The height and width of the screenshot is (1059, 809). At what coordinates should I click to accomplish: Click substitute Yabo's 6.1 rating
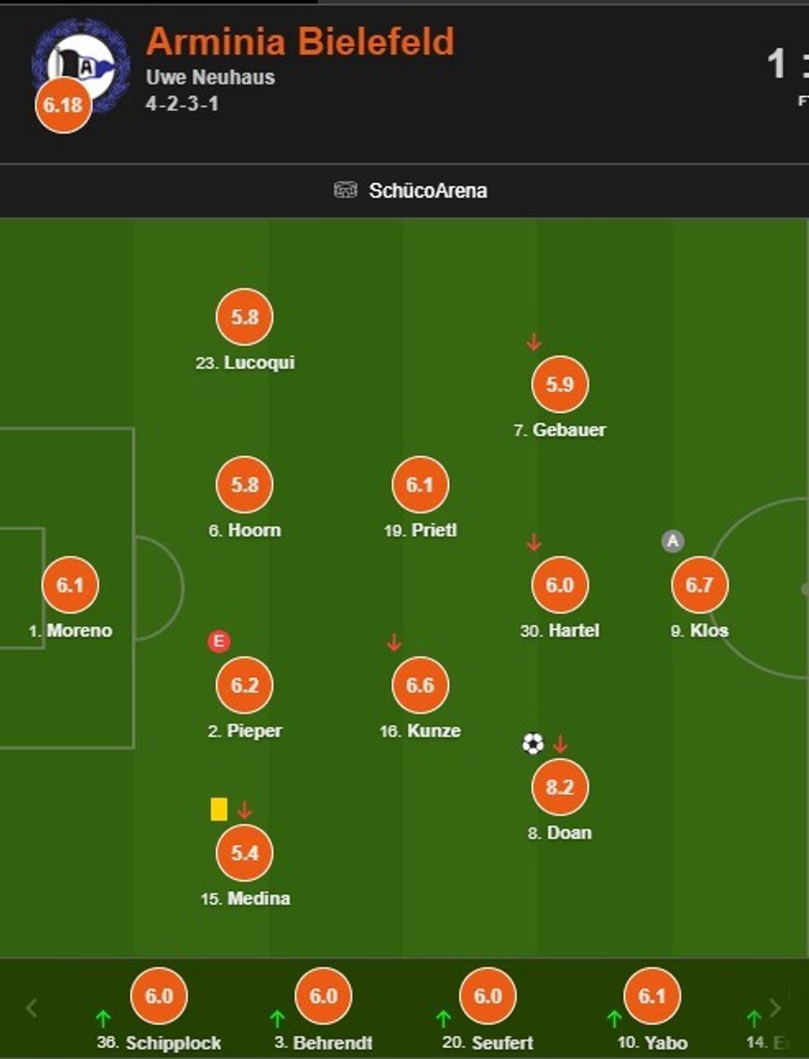click(652, 996)
